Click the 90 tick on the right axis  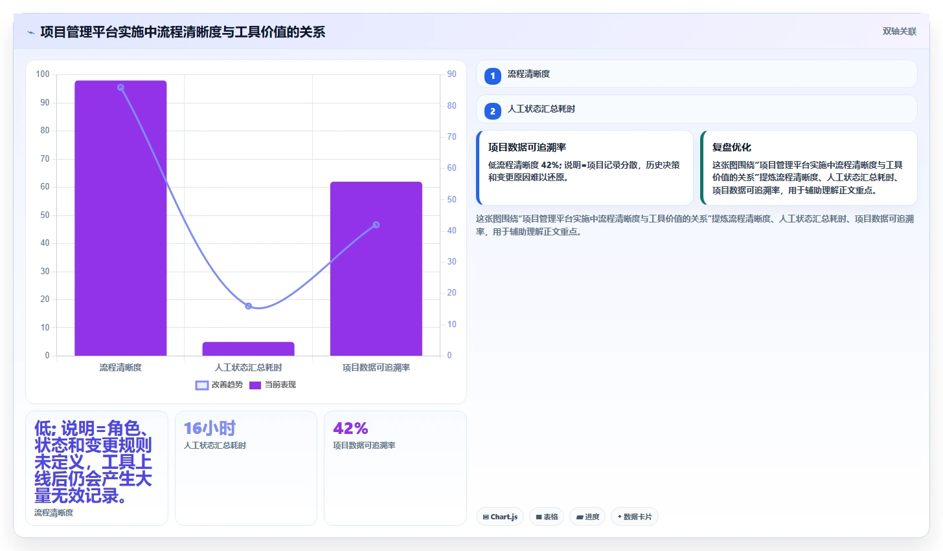coord(451,74)
